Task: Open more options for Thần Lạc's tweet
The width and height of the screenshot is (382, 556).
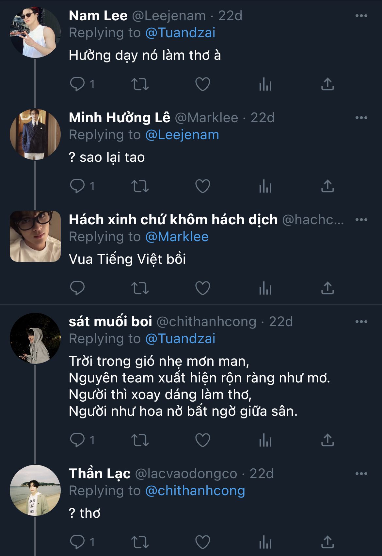Action: click(x=361, y=474)
